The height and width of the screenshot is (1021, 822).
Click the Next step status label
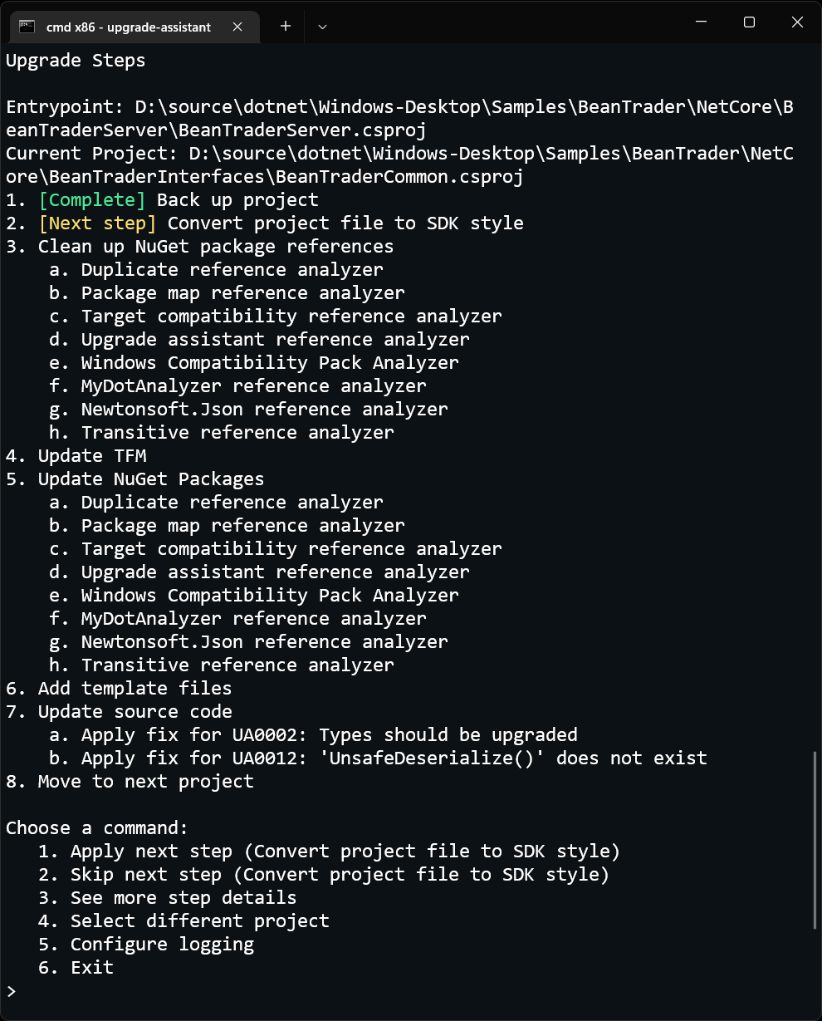pos(97,223)
